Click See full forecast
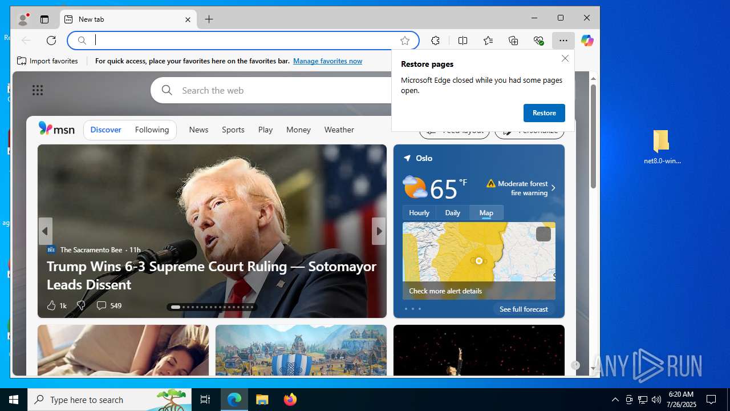730x411 pixels. (x=524, y=309)
